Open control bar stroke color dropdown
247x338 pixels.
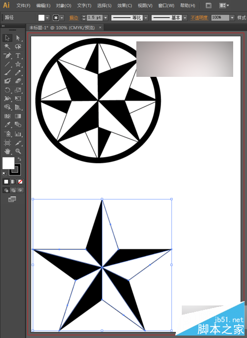pyautogui.click(x=62, y=18)
